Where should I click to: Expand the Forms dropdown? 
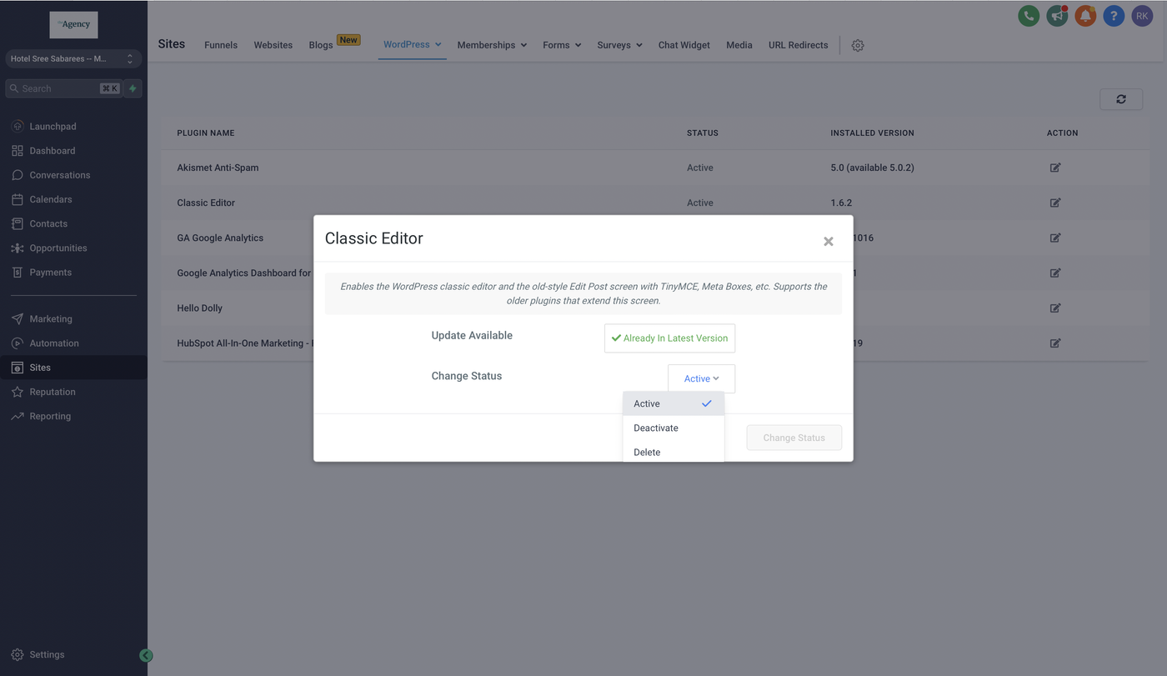(x=562, y=45)
